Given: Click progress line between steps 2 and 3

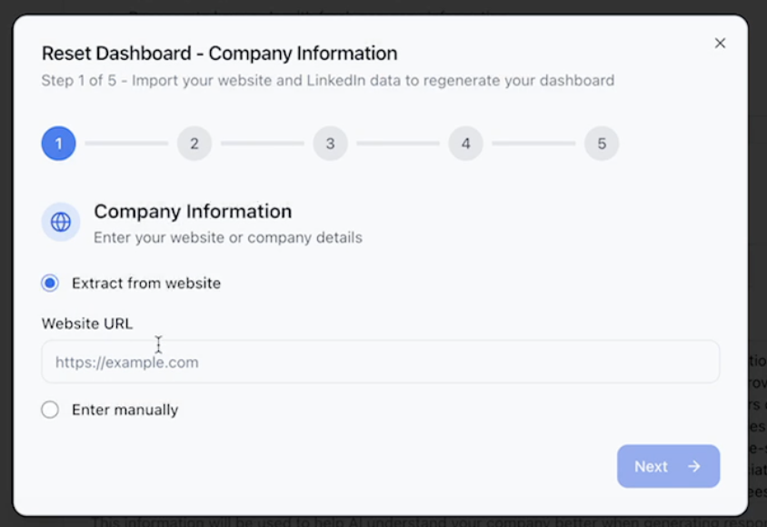Looking at the screenshot, I should (x=263, y=144).
